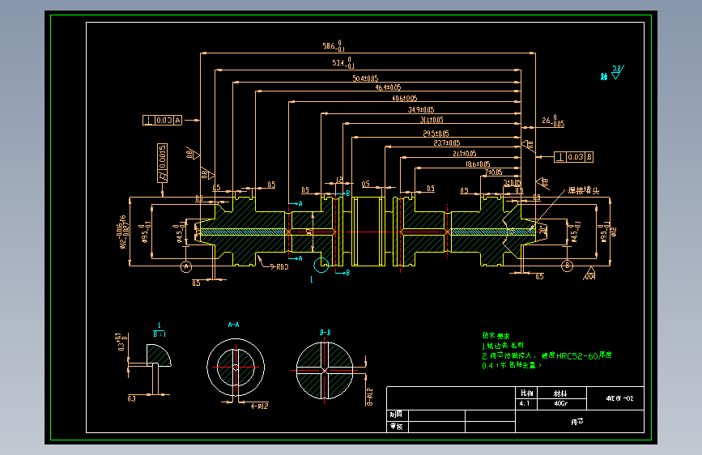Click the 50.4±0.05 dimension label
This screenshot has width=702, height=455.
(x=365, y=79)
